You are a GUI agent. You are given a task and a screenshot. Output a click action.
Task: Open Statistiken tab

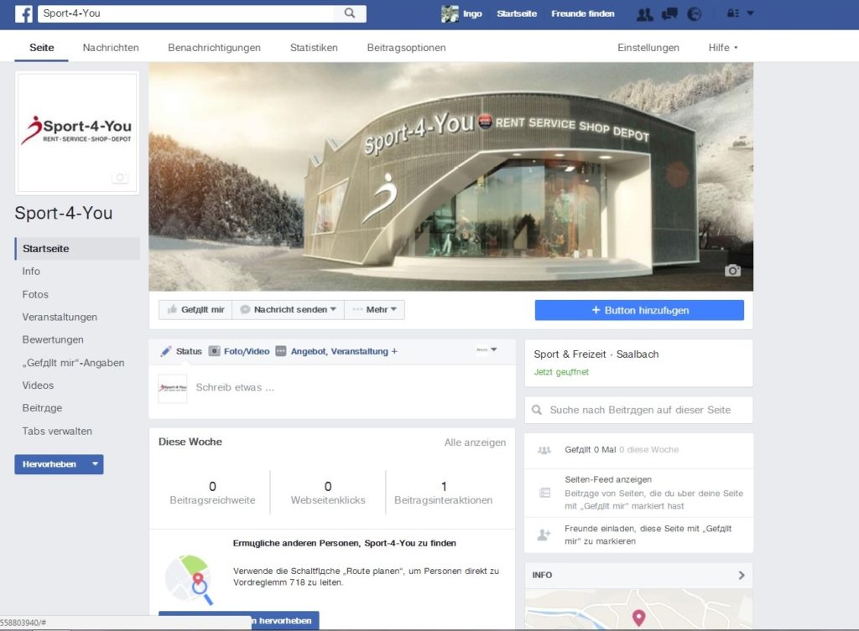(314, 48)
